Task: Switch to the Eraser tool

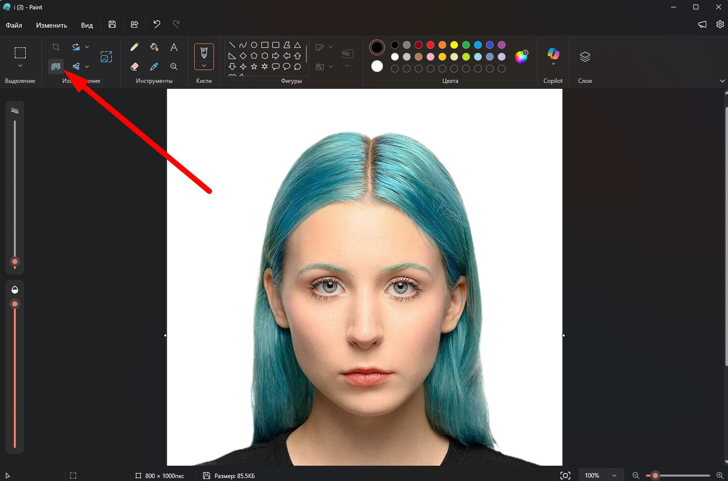Action: [134, 66]
